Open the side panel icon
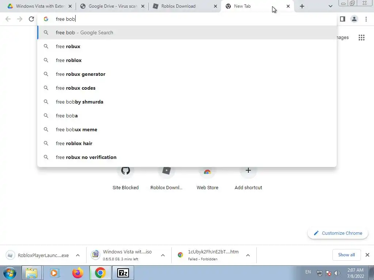This screenshot has height=280, width=374. (x=343, y=19)
